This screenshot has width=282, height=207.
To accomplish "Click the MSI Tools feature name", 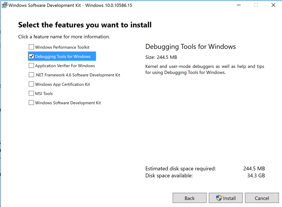I will click(44, 94).
